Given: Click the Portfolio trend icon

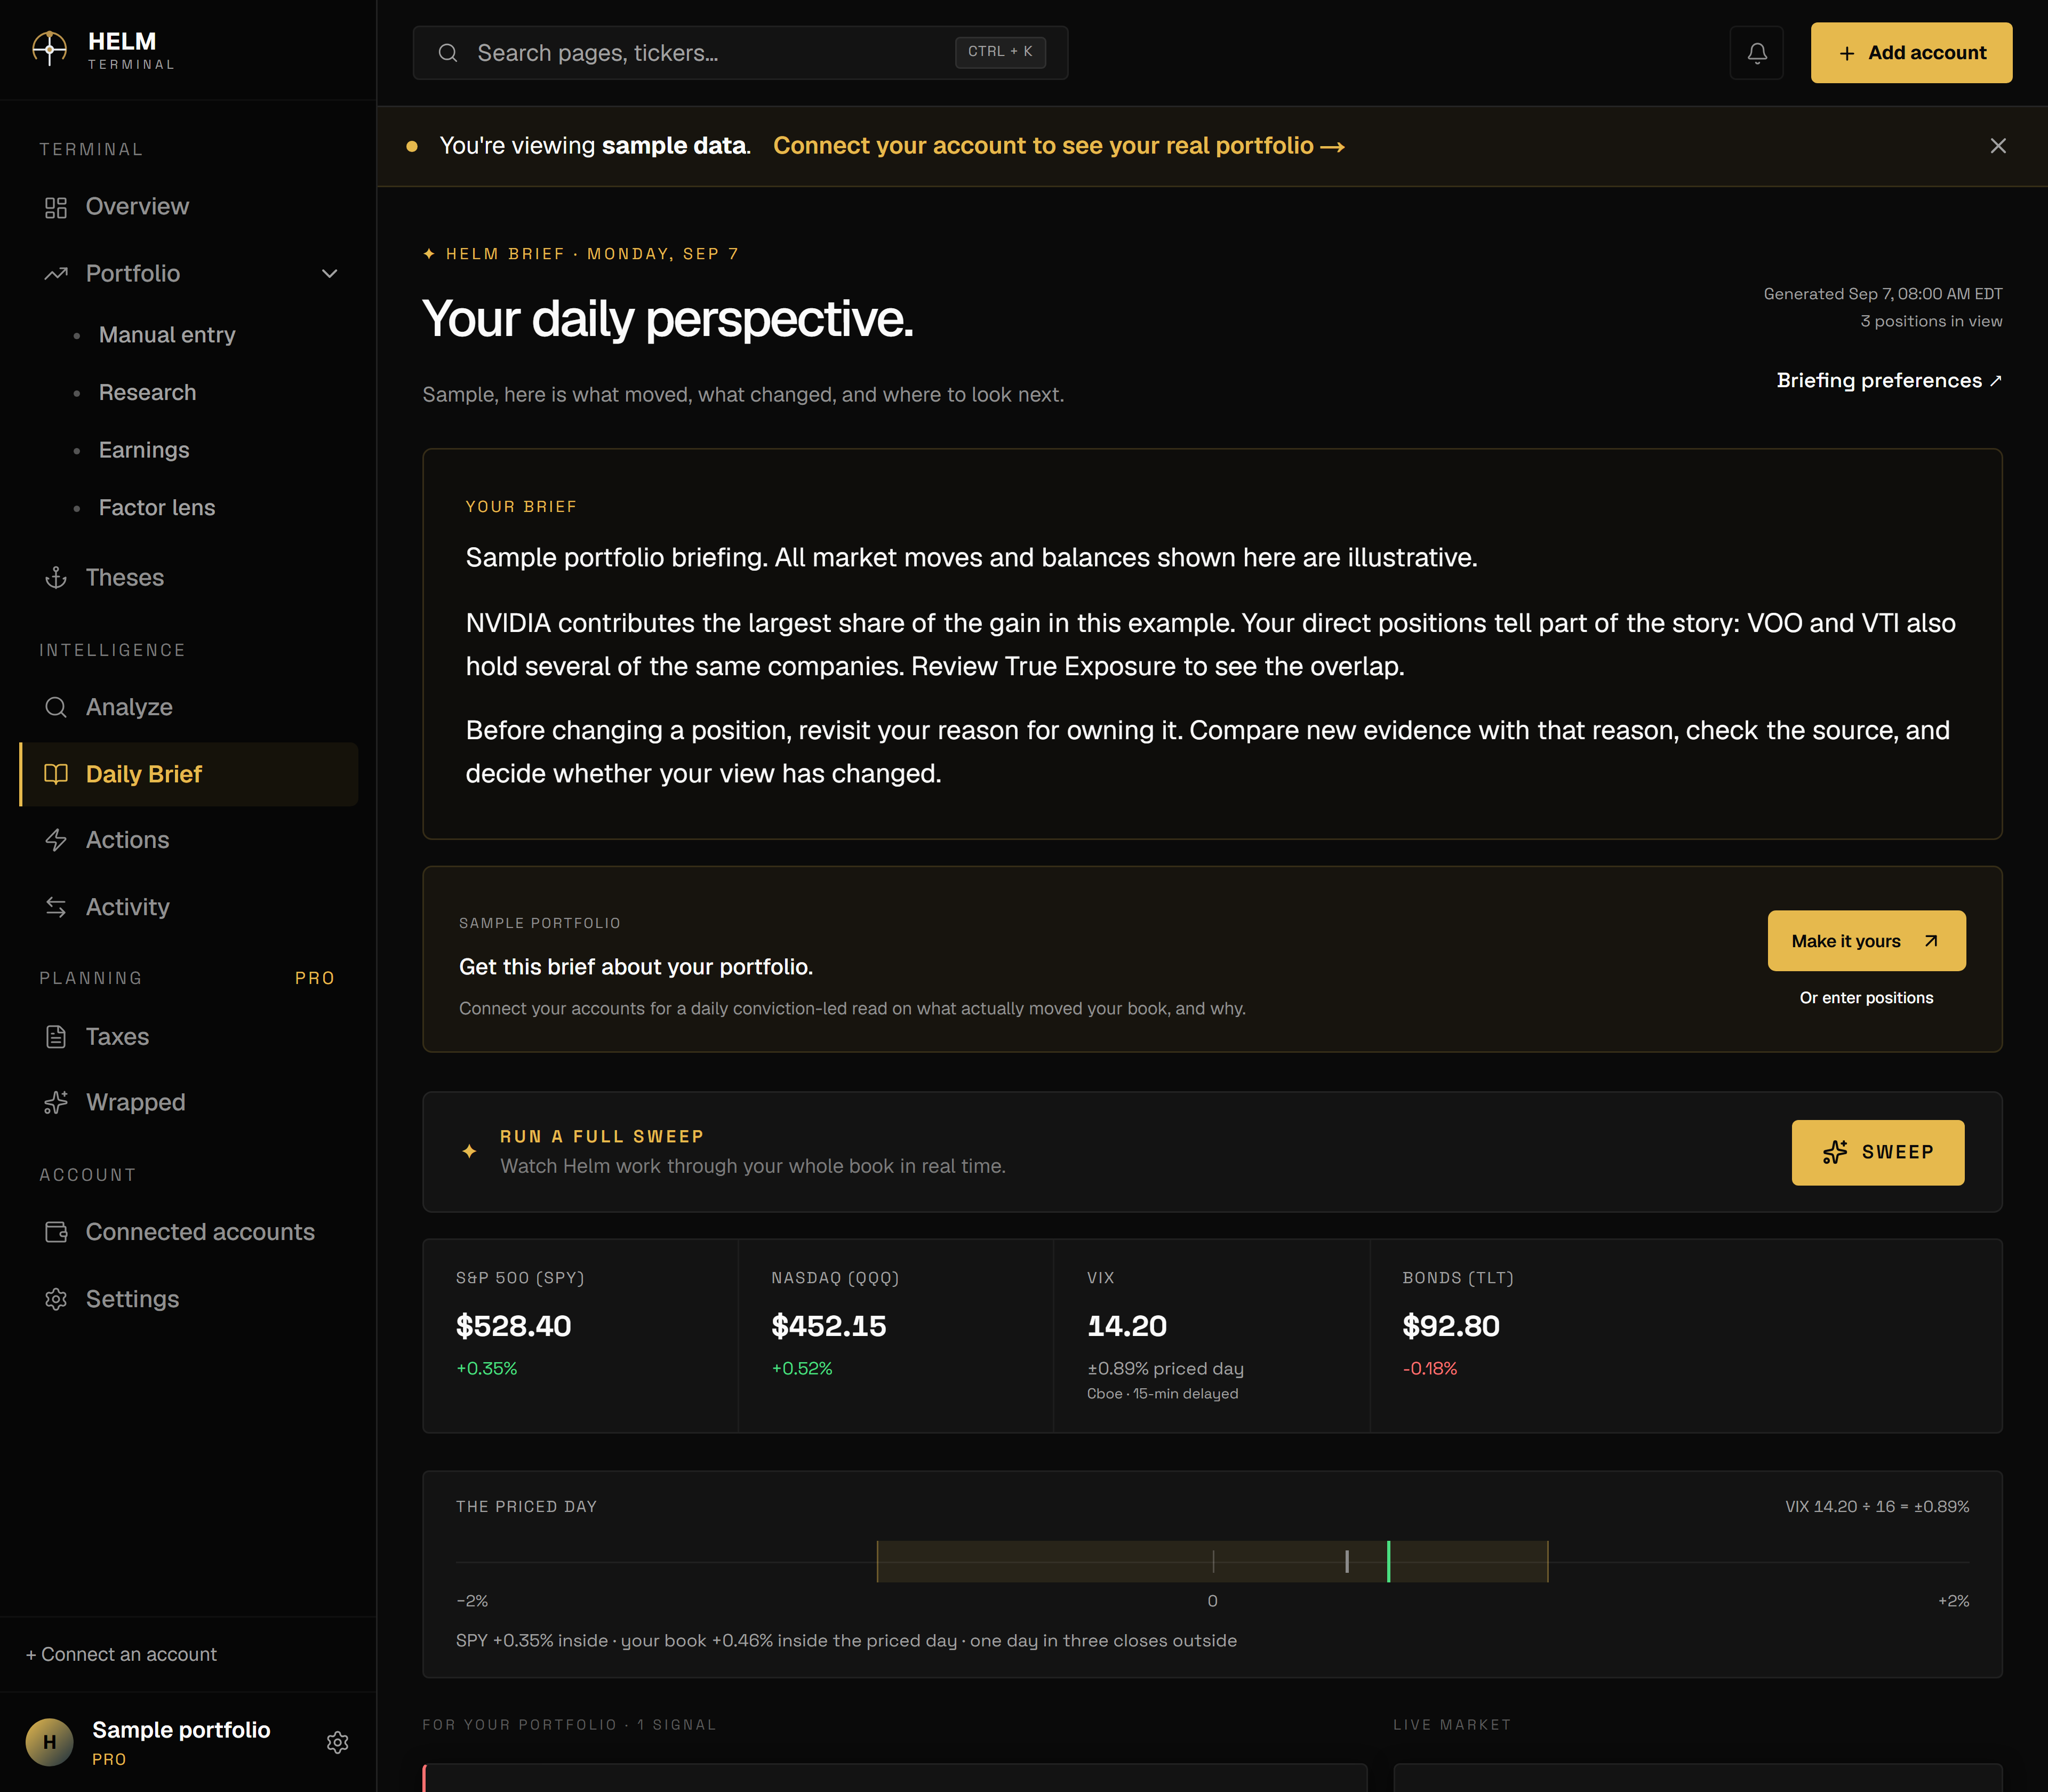Looking at the screenshot, I should click(56, 273).
